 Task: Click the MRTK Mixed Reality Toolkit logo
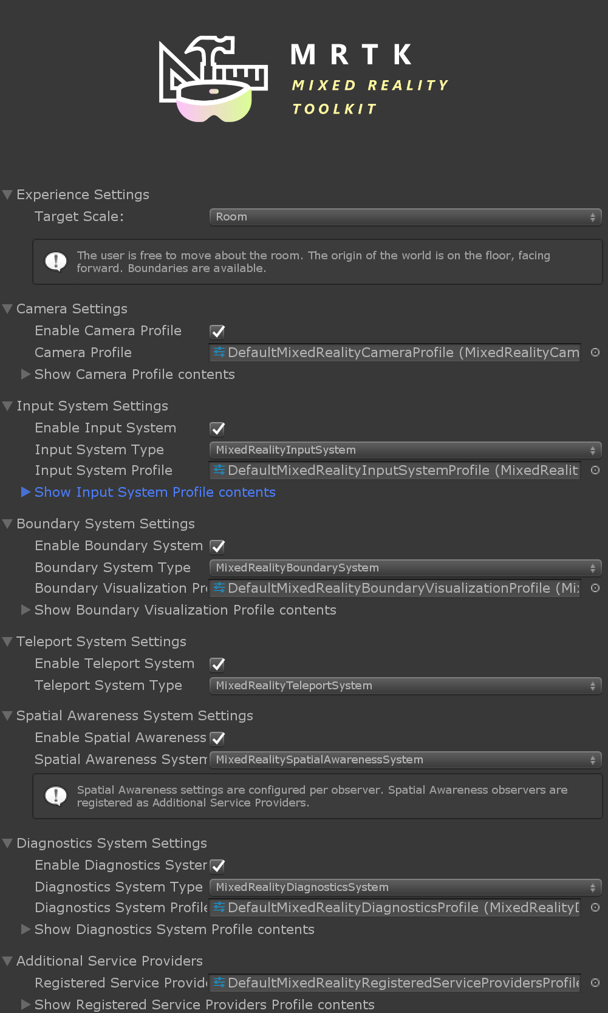[x=304, y=79]
